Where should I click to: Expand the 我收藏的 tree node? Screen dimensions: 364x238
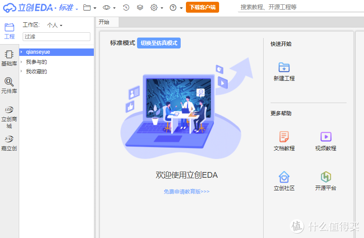pos(21,71)
